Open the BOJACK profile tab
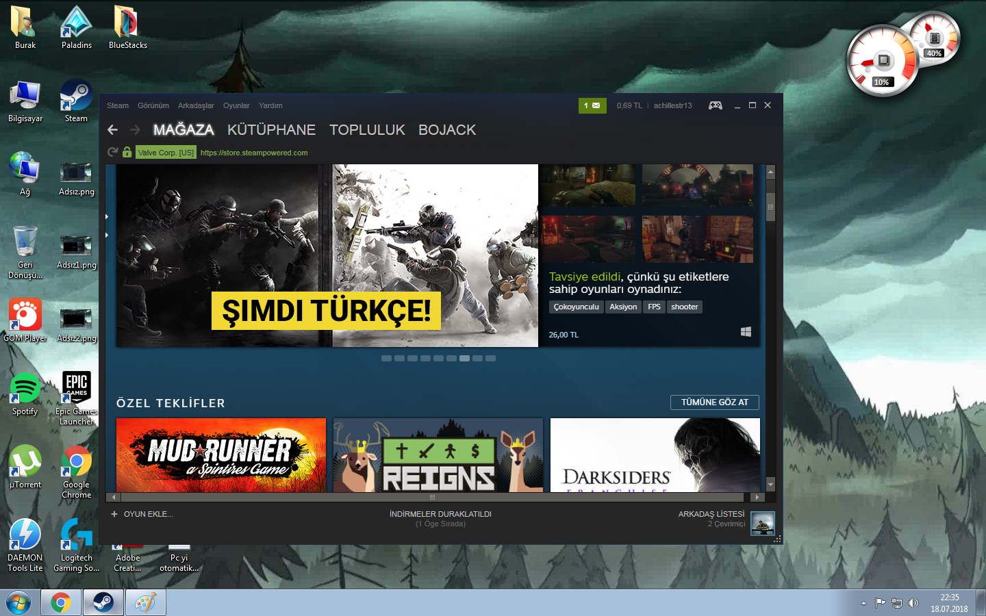Screen dimensions: 986x616 coord(447,130)
